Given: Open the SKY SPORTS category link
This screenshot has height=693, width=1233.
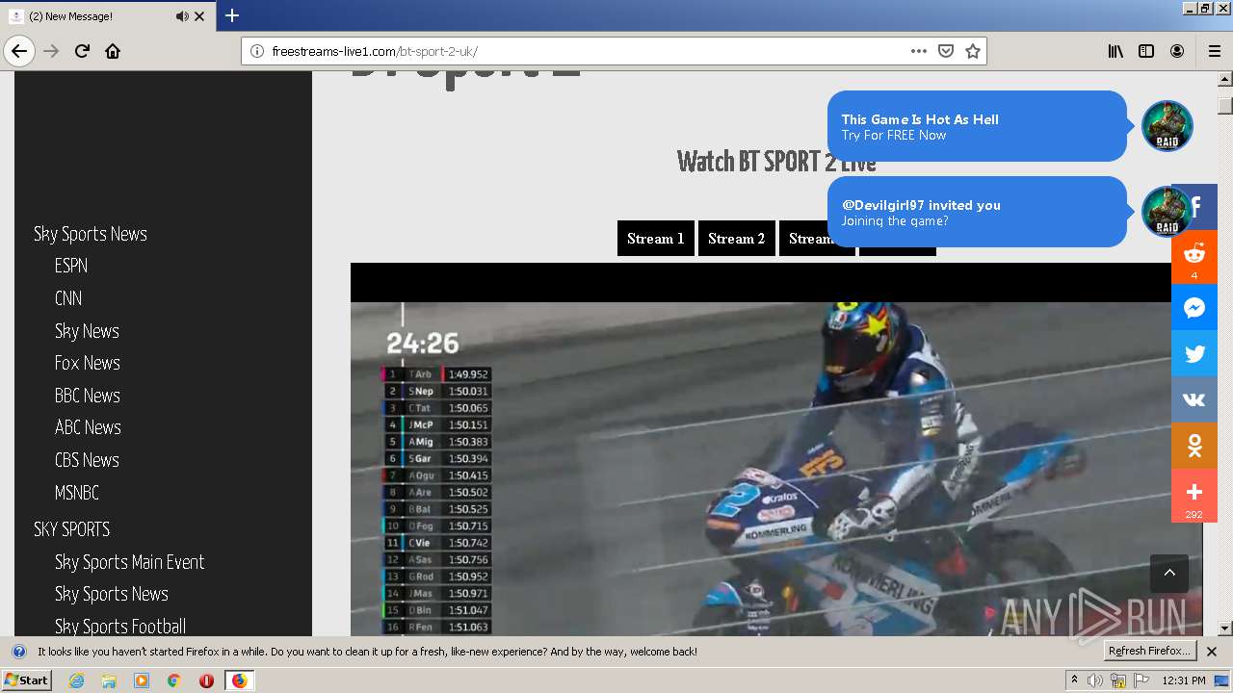Looking at the screenshot, I should pos(72,529).
